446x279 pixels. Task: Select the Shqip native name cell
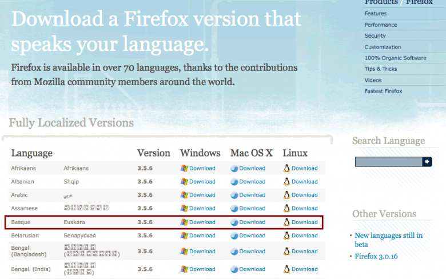[71, 182]
